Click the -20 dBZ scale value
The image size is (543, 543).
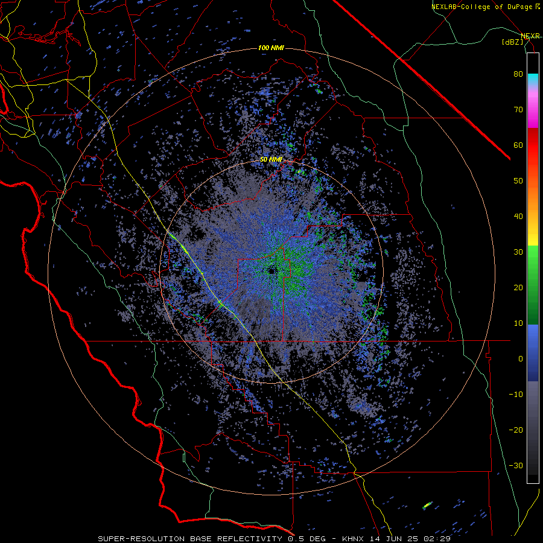click(516, 430)
